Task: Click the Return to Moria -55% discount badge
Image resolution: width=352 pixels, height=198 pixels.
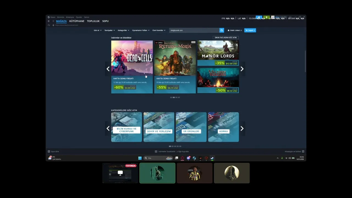Action: tap(162, 87)
